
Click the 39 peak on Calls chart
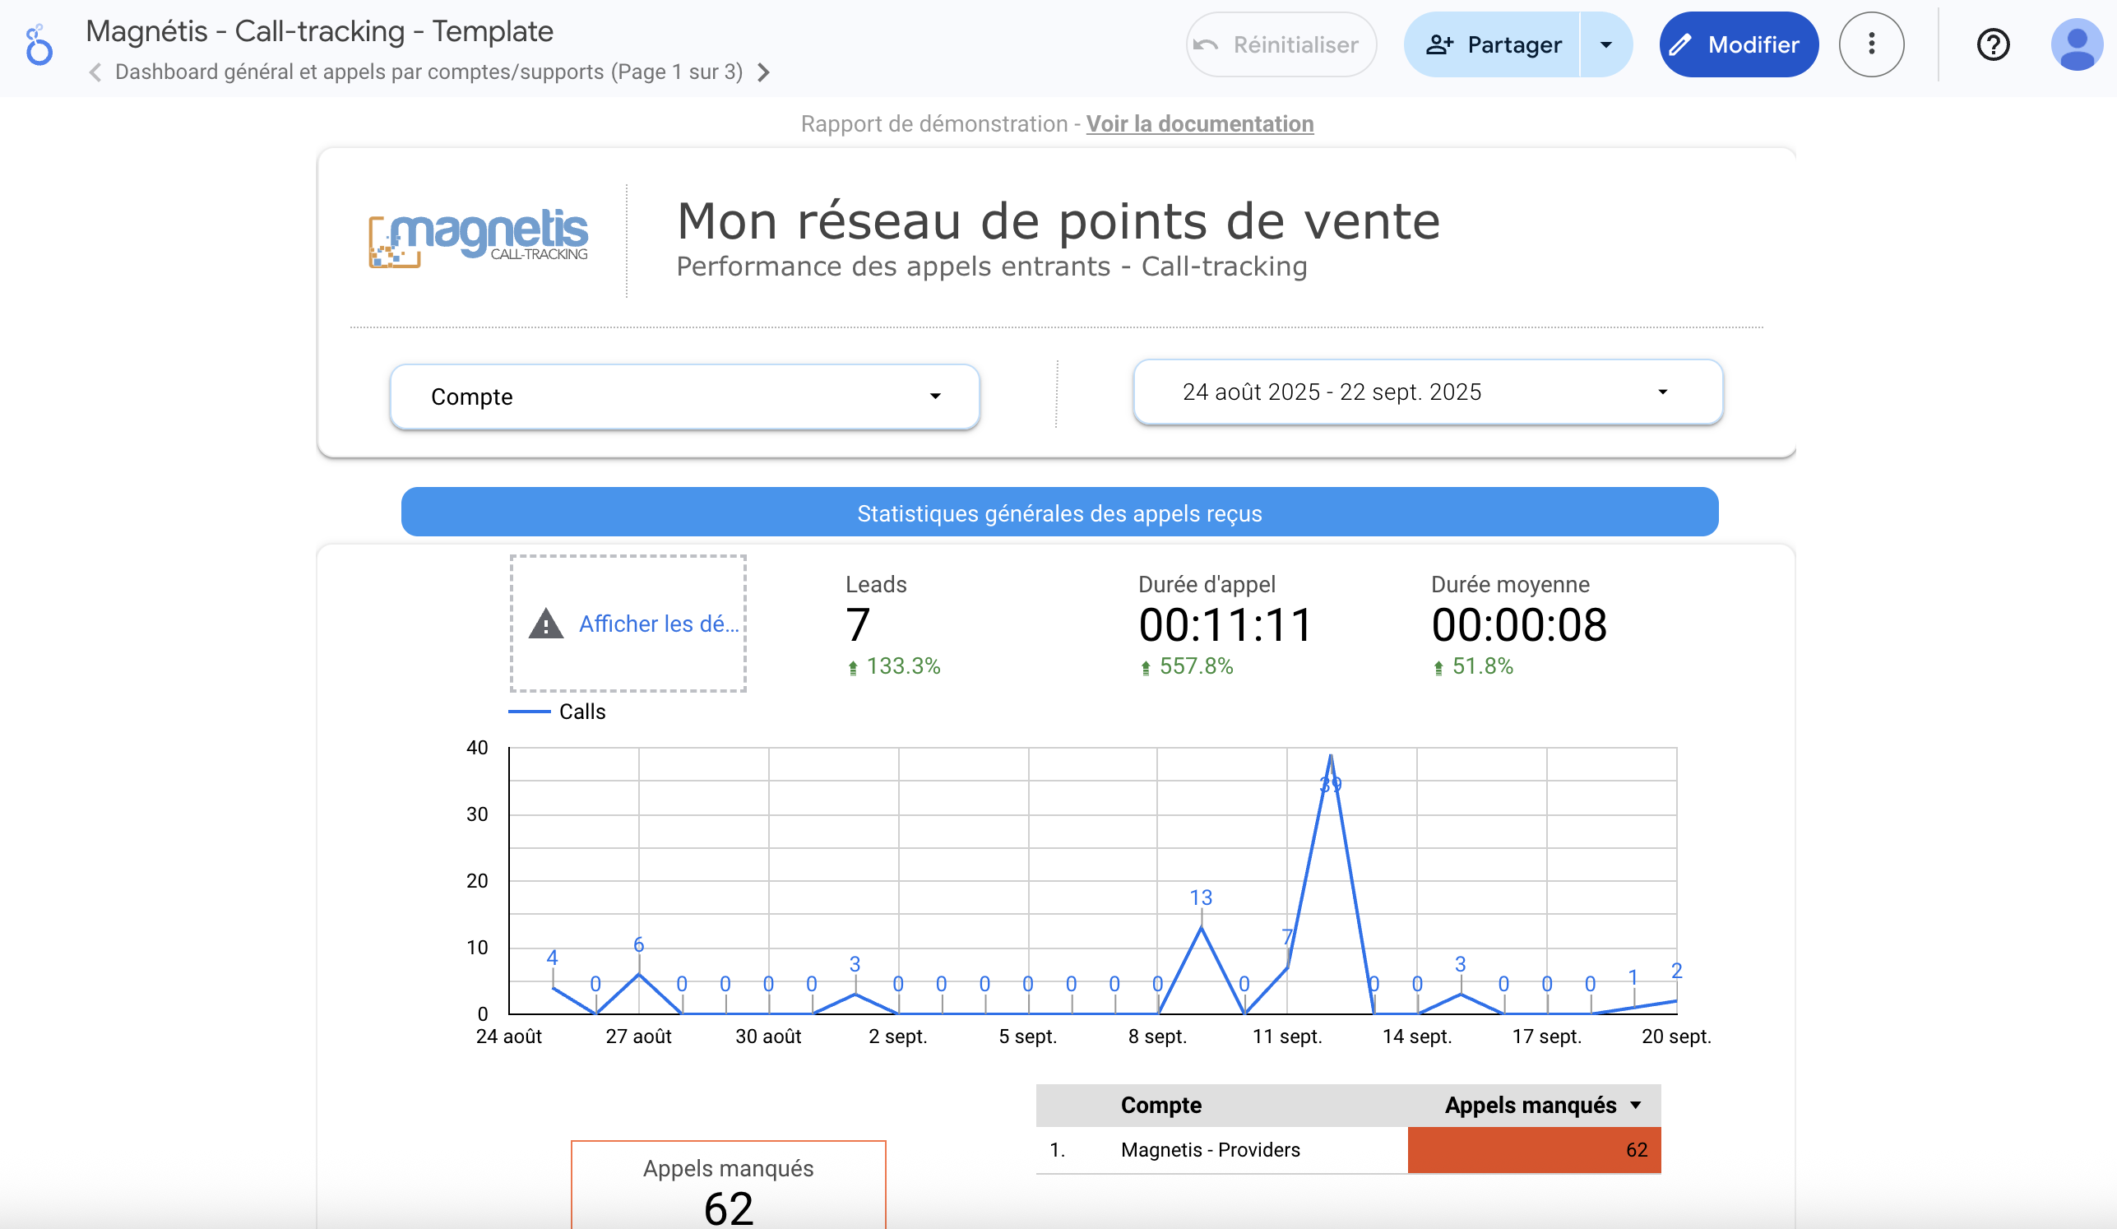pyautogui.click(x=1330, y=757)
